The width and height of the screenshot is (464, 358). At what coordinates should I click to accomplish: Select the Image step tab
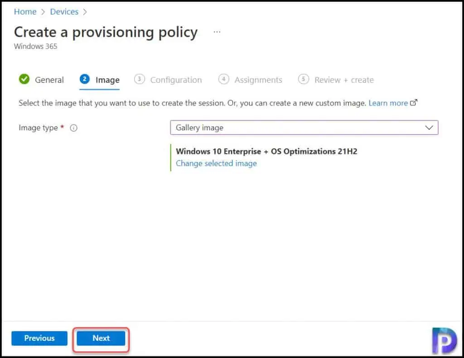click(x=99, y=80)
